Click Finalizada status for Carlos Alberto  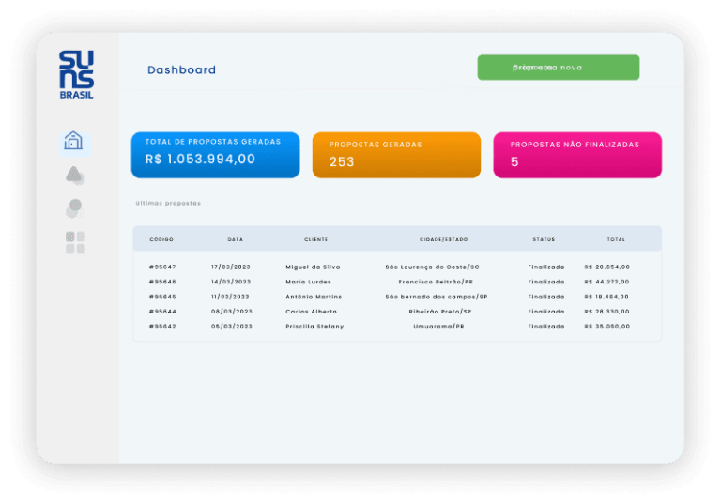tap(545, 312)
